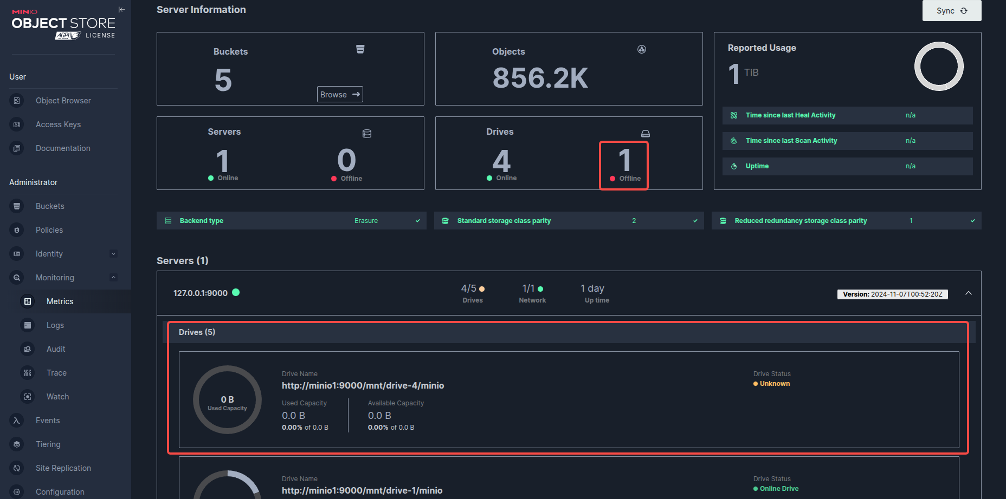
Task: Open Logs under Monitoring
Action: [55, 325]
